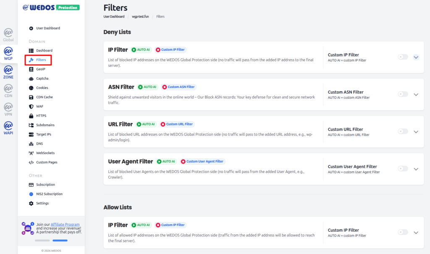Click User Dashboard in the breadcrumb

tap(114, 16)
